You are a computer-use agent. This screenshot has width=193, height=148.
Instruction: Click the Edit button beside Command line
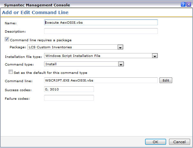[x=166, y=81]
